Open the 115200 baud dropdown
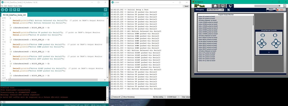The height and width of the screenshot is (106, 288). click(x=173, y=97)
